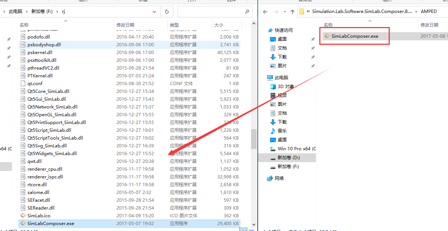This screenshot has width=448, height=231.
Task: Sort right window by 修改日期 column
Action: pos(429,25)
